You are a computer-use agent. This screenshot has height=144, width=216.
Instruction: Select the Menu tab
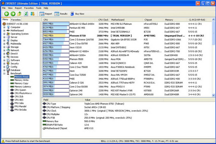(x=5, y=19)
